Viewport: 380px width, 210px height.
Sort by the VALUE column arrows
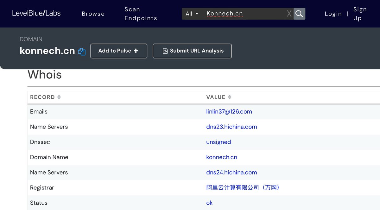[230, 97]
